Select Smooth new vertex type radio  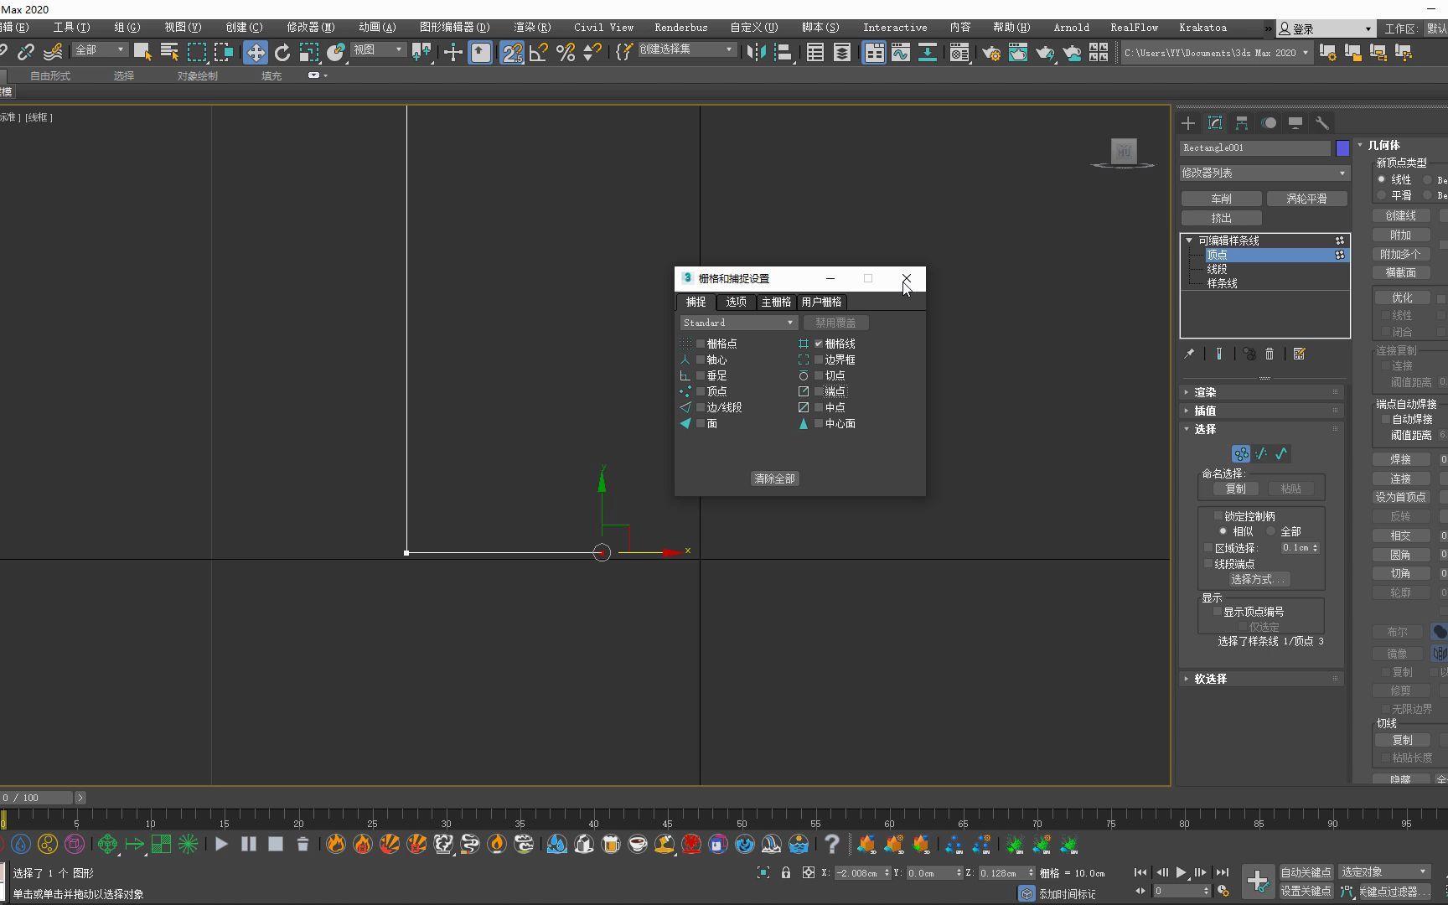point(1381,195)
